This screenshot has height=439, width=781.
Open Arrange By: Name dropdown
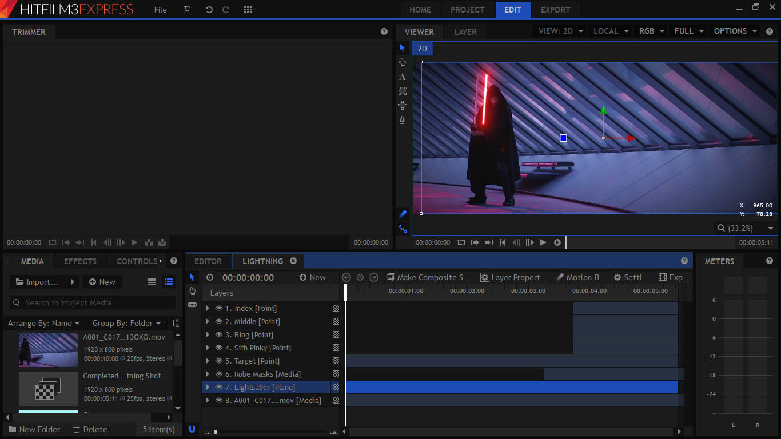coord(44,323)
